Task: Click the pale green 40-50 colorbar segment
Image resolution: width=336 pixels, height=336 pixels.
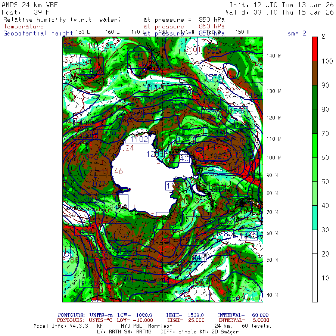Action: (x=315, y=194)
